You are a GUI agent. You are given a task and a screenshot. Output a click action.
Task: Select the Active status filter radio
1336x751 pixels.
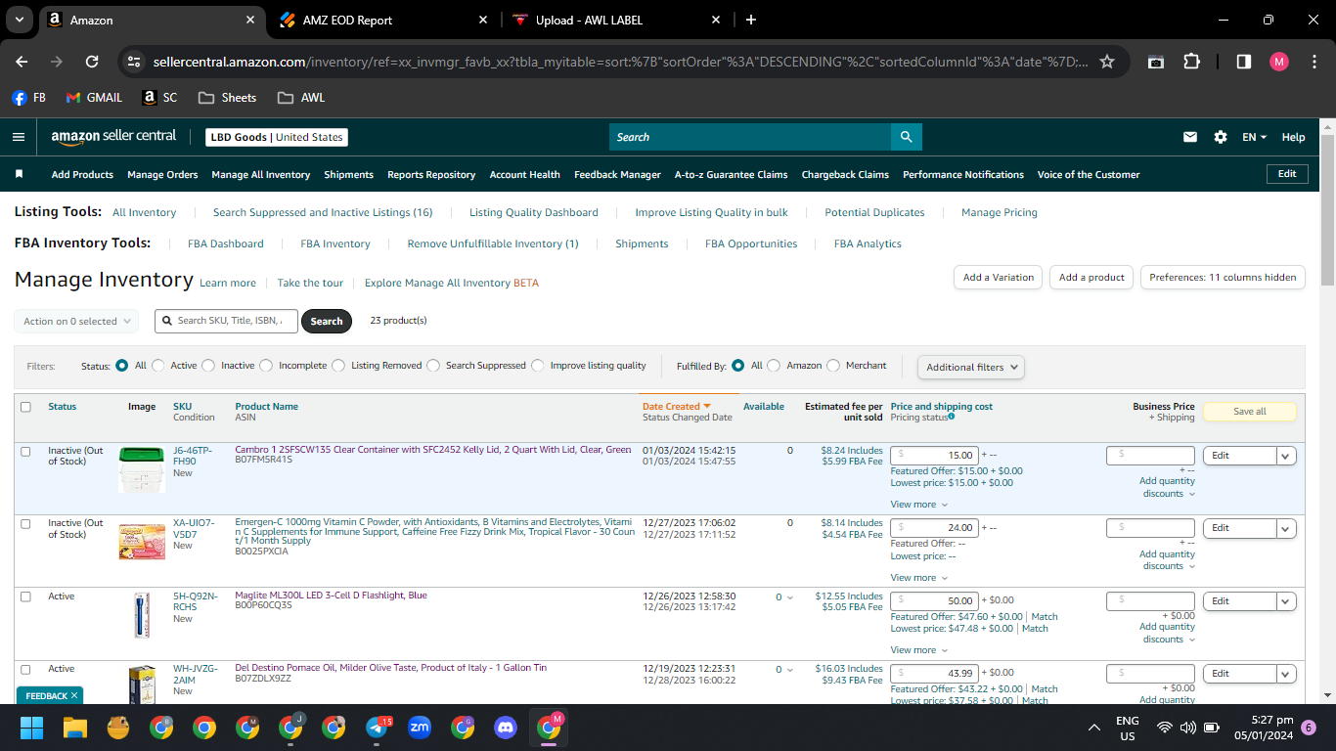[158, 366]
